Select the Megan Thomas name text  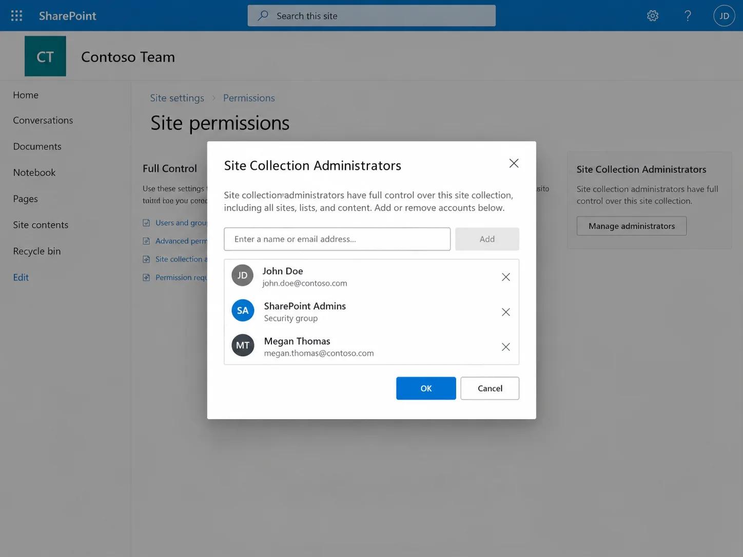click(297, 341)
